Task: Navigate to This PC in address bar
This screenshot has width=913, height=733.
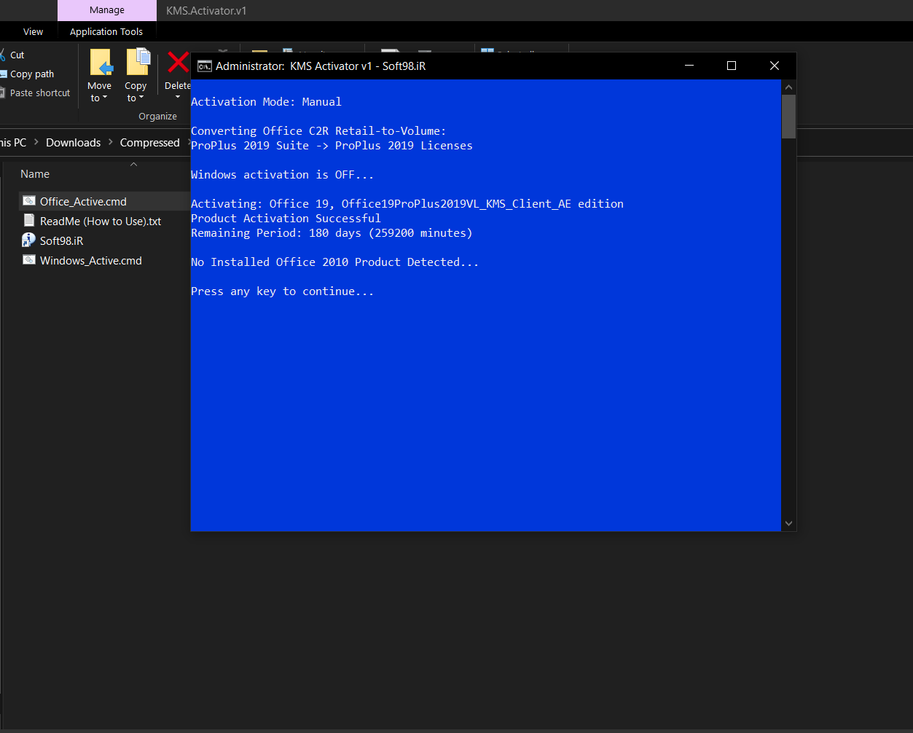Action: [13, 142]
